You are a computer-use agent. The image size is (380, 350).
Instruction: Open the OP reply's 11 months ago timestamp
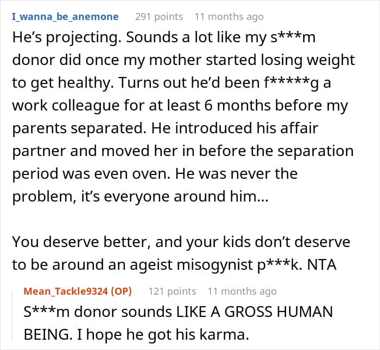pyautogui.click(x=242, y=291)
